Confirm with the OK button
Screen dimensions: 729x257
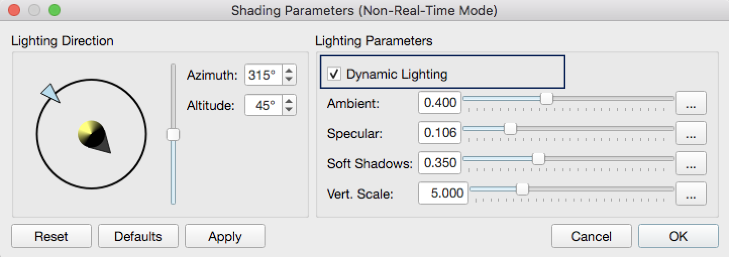(678, 236)
